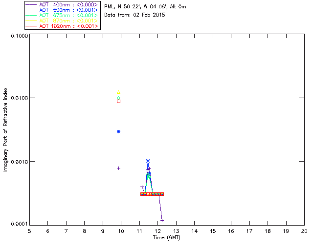Click the AOT 400nm legend entry
The image size is (313, 250).
[x=62, y=4]
